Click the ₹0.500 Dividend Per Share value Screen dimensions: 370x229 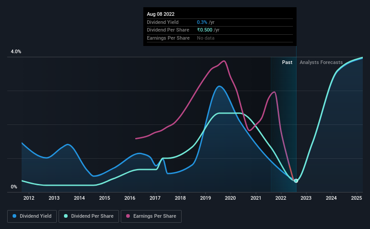point(205,30)
